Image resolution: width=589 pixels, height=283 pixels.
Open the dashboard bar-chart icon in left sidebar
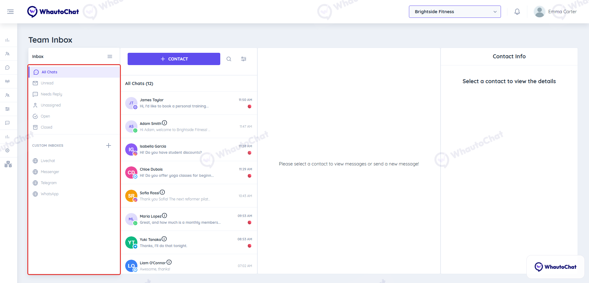pyautogui.click(x=7, y=40)
